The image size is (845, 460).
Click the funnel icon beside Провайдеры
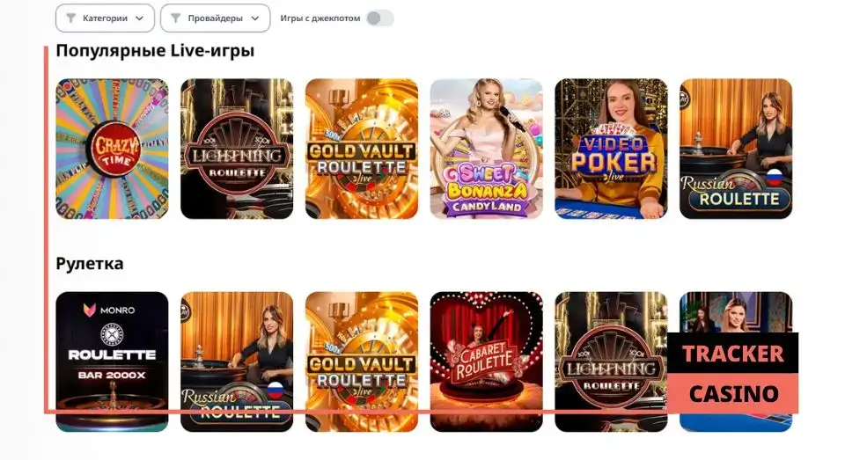point(176,18)
